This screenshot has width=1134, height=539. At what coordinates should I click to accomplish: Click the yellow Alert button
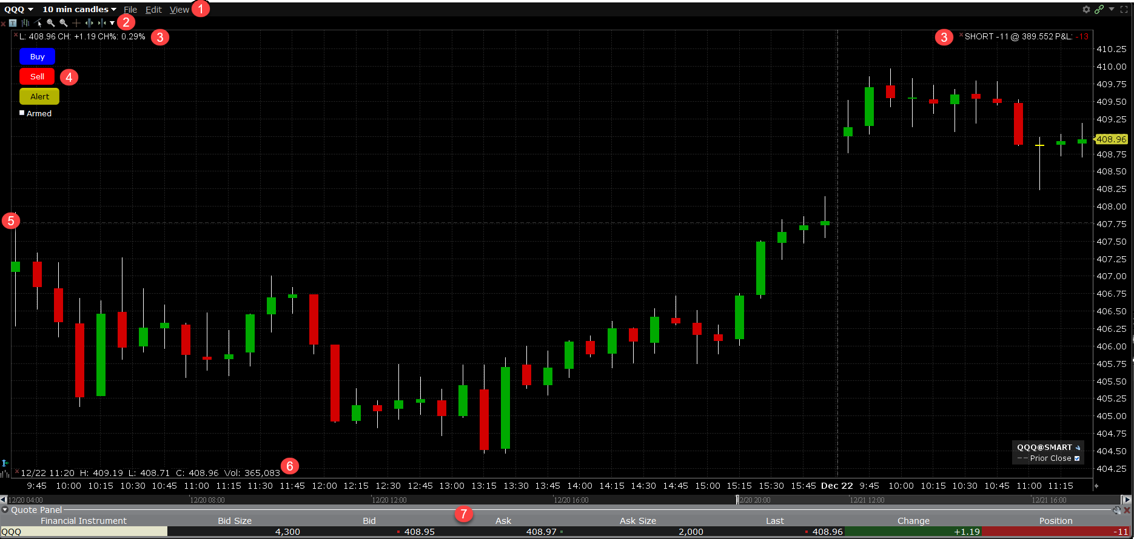click(39, 96)
